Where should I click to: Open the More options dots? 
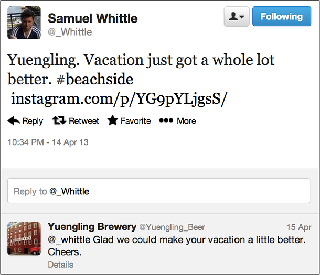coord(166,120)
